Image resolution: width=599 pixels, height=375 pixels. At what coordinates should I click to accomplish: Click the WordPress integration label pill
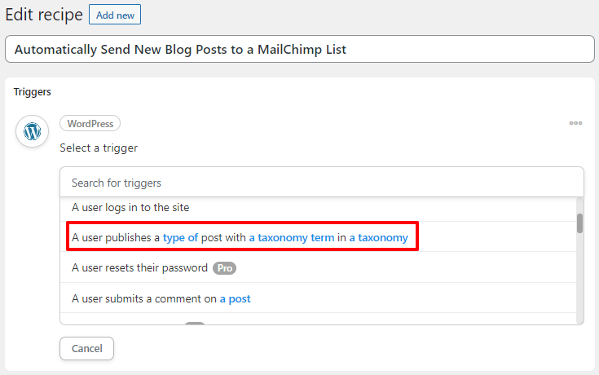[90, 123]
